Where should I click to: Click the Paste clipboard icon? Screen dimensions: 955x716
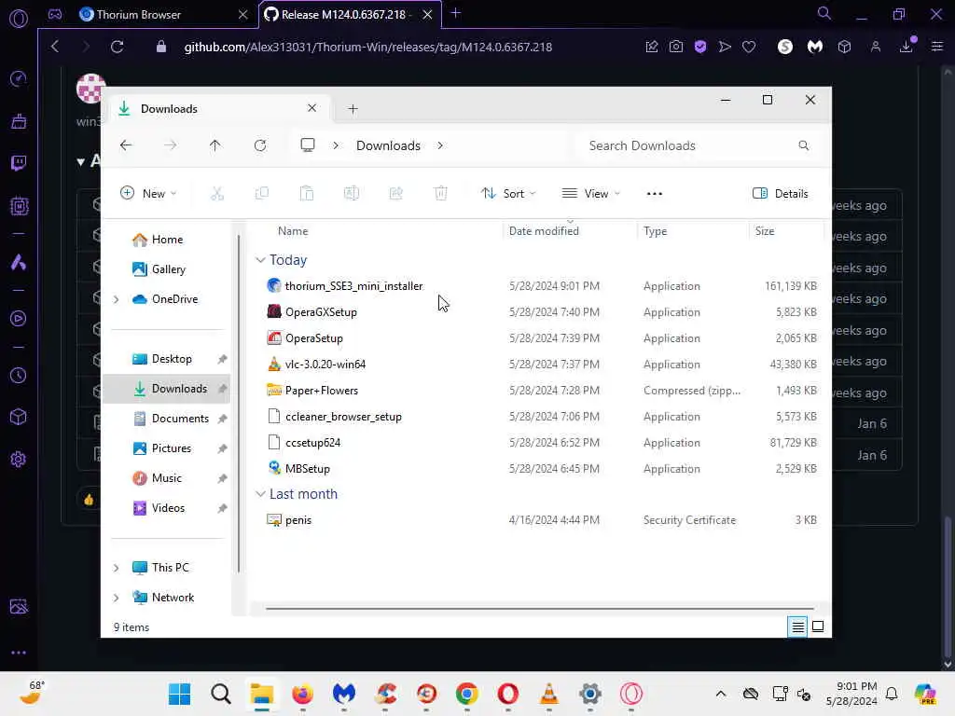pos(306,194)
